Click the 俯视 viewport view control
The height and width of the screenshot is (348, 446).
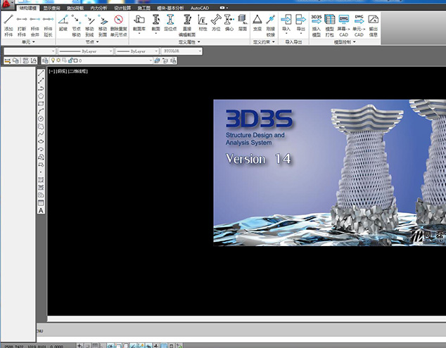tap(62, 71)
